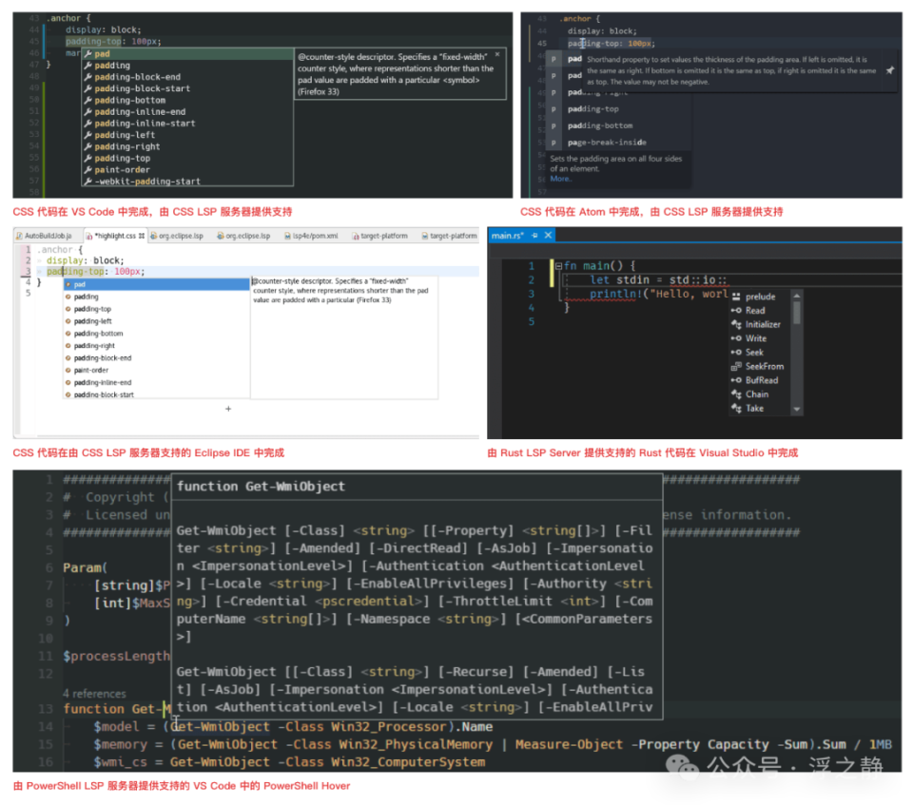Viewport: 913px width, 805px height.
Task: Choose 'pad' in VS Code completion list
Action: pos(187,53)
